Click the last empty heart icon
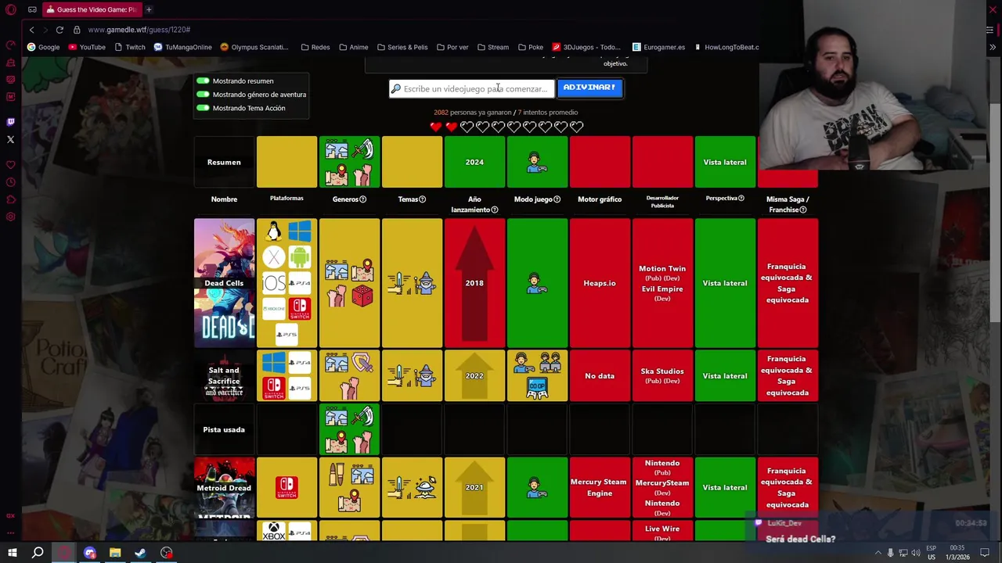 pyautogui.click(x=577, y=127)
